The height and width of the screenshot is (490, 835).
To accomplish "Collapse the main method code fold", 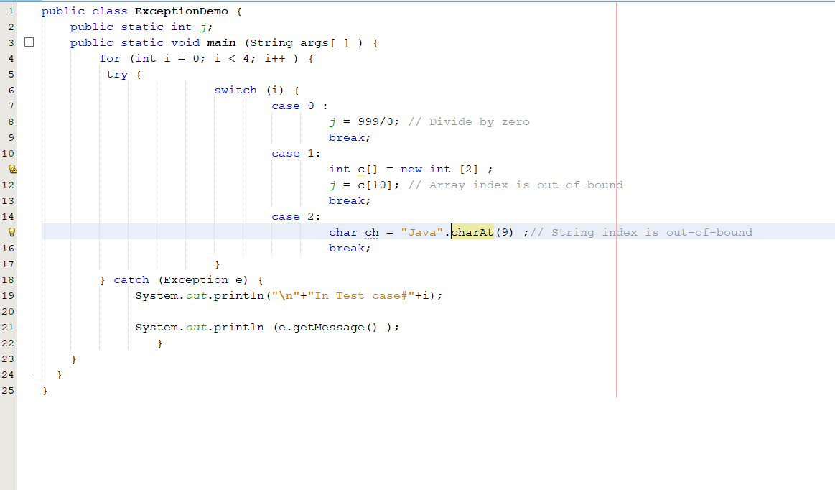I will pyautogui.click(x=29, y=42).
